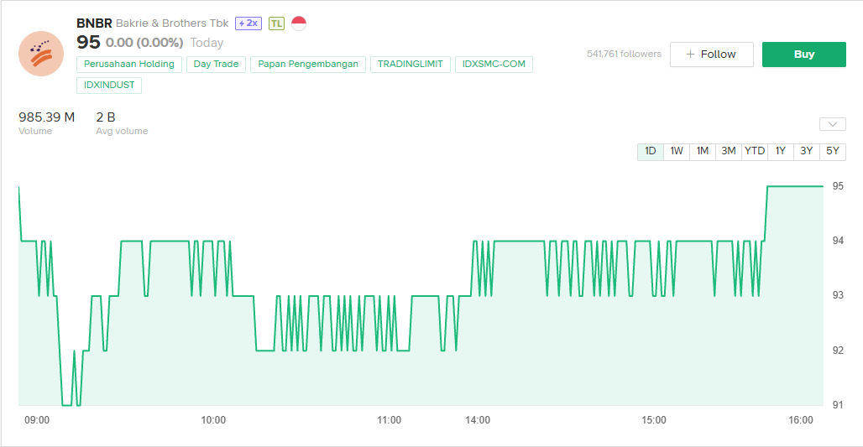The image size is (863, 447).
Task: Click the TL trading limit badge
Action: [276, 23]
